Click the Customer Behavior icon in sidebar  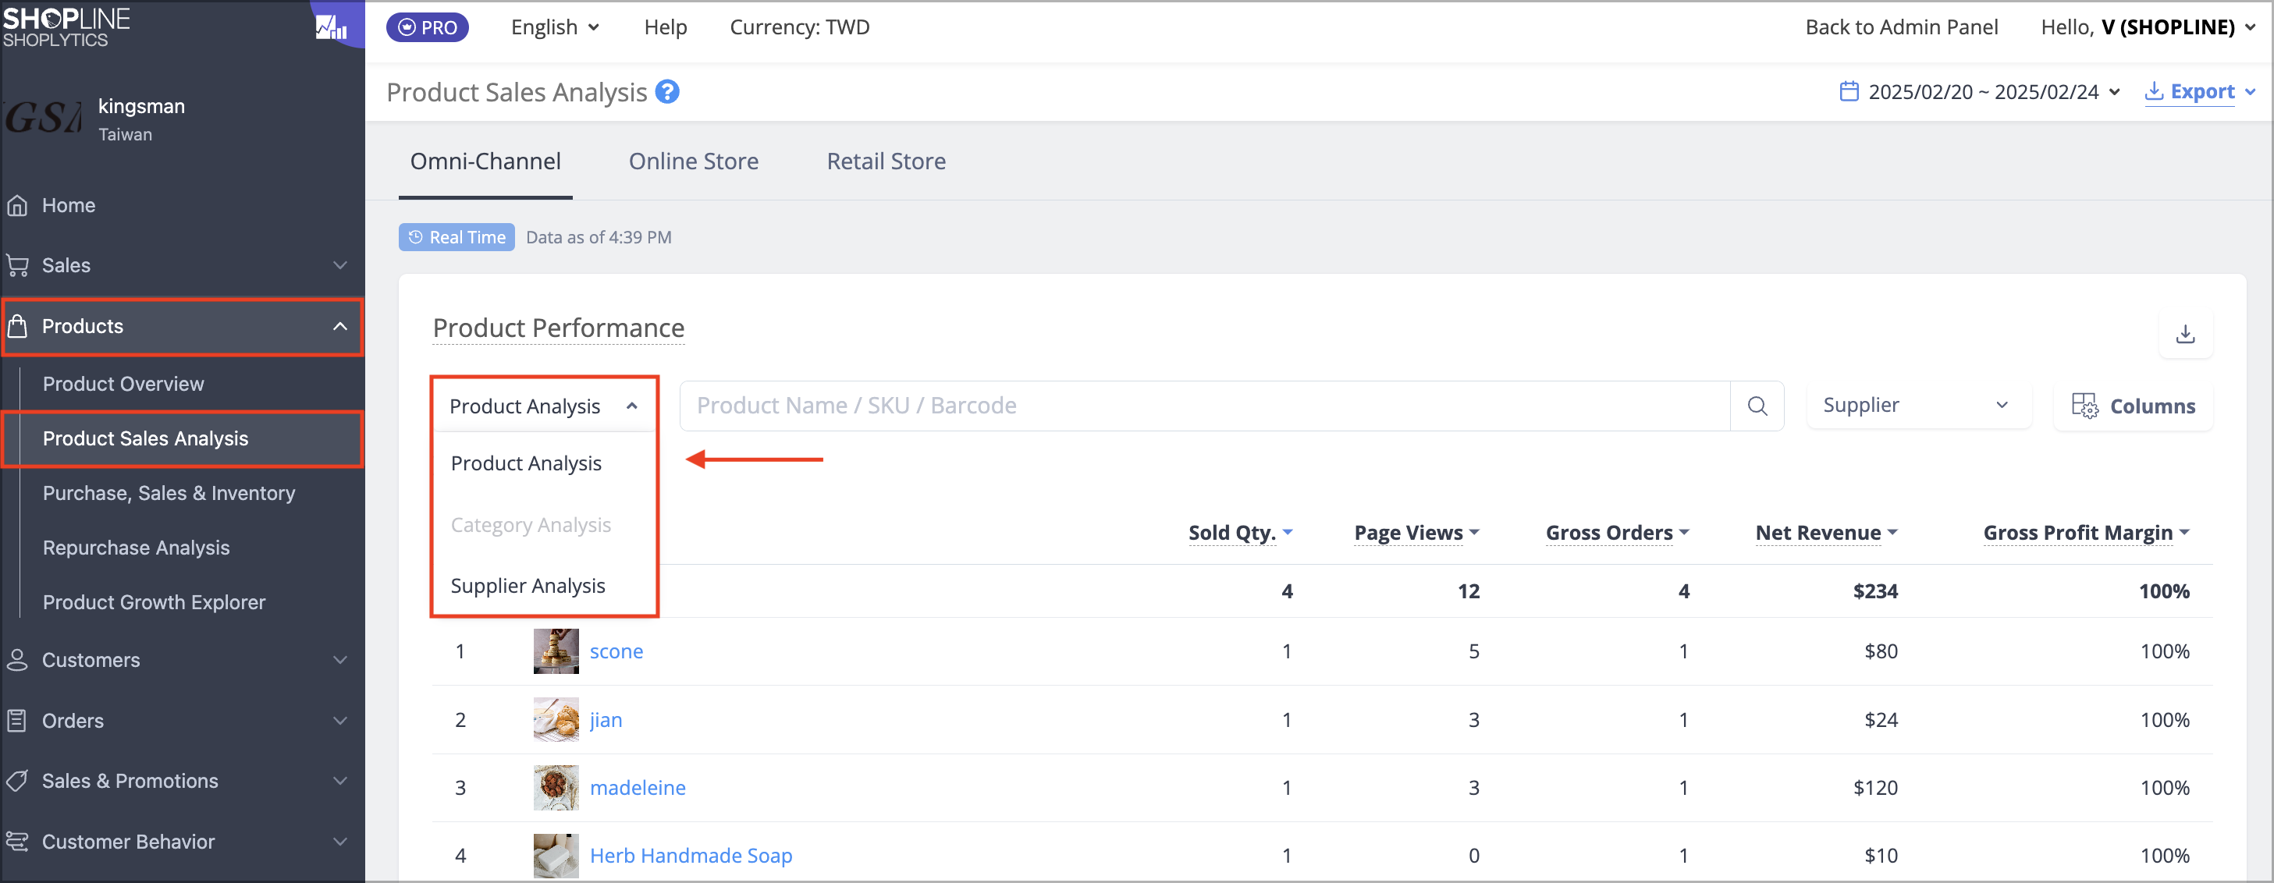click(16, 842)
